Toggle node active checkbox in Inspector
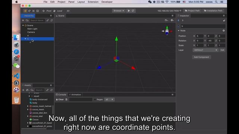The width and height of the screenshot is (239, 134). click(179, 26)
